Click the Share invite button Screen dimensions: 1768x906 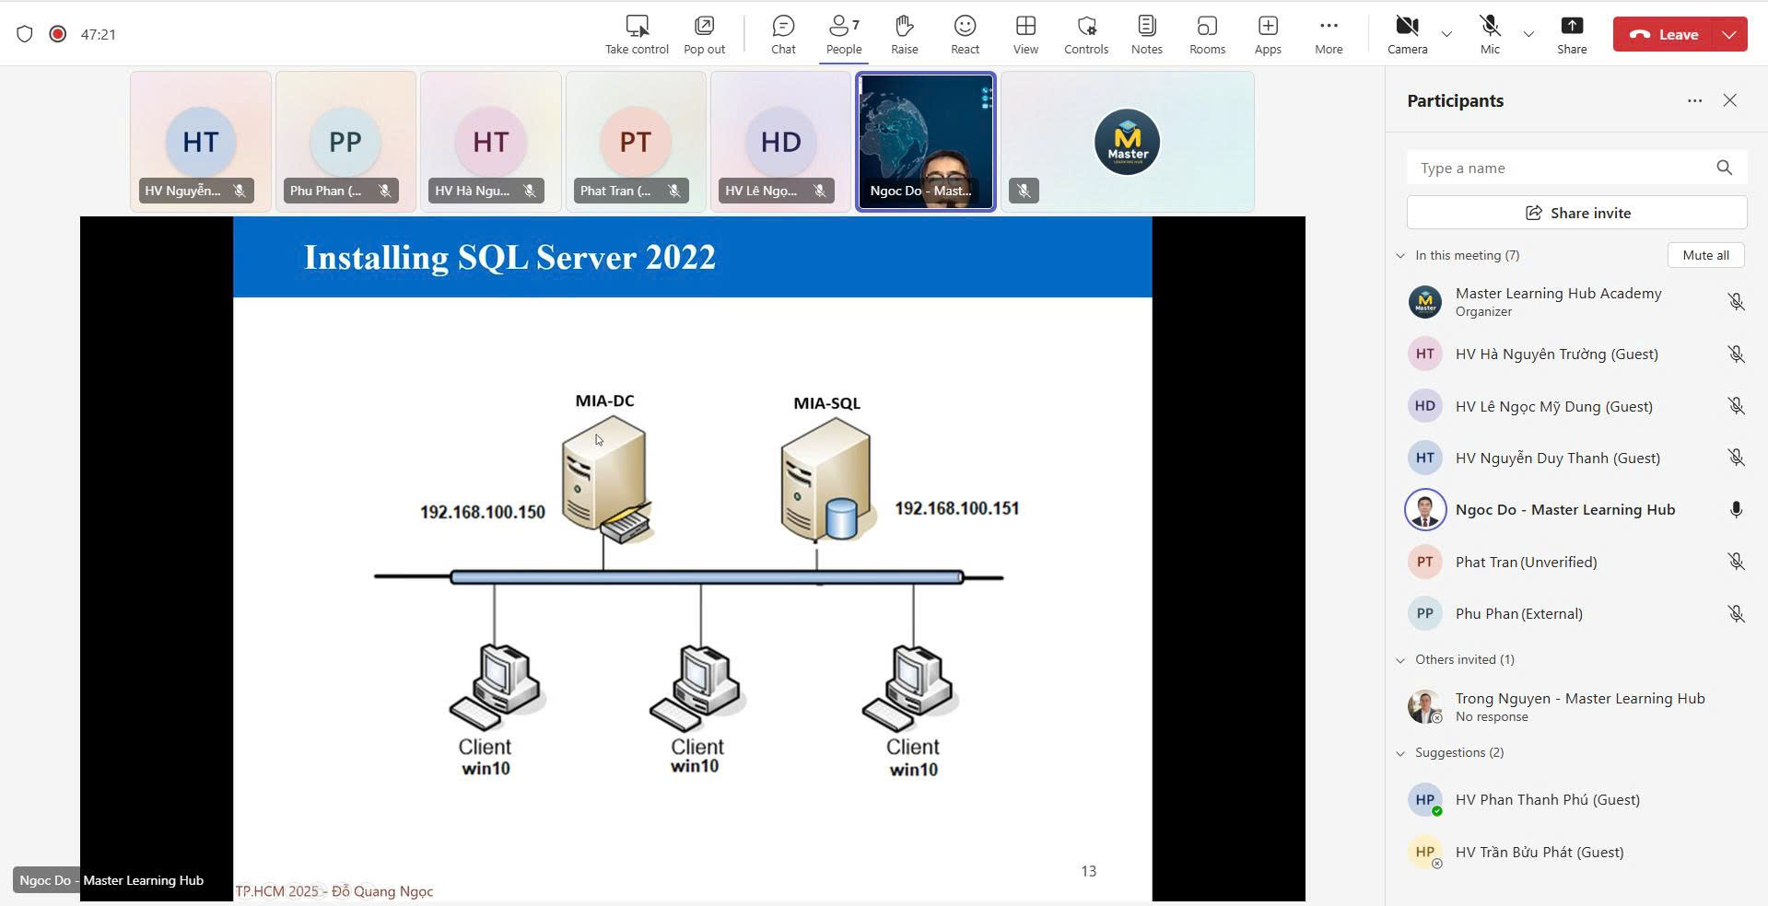point(1576,213)
